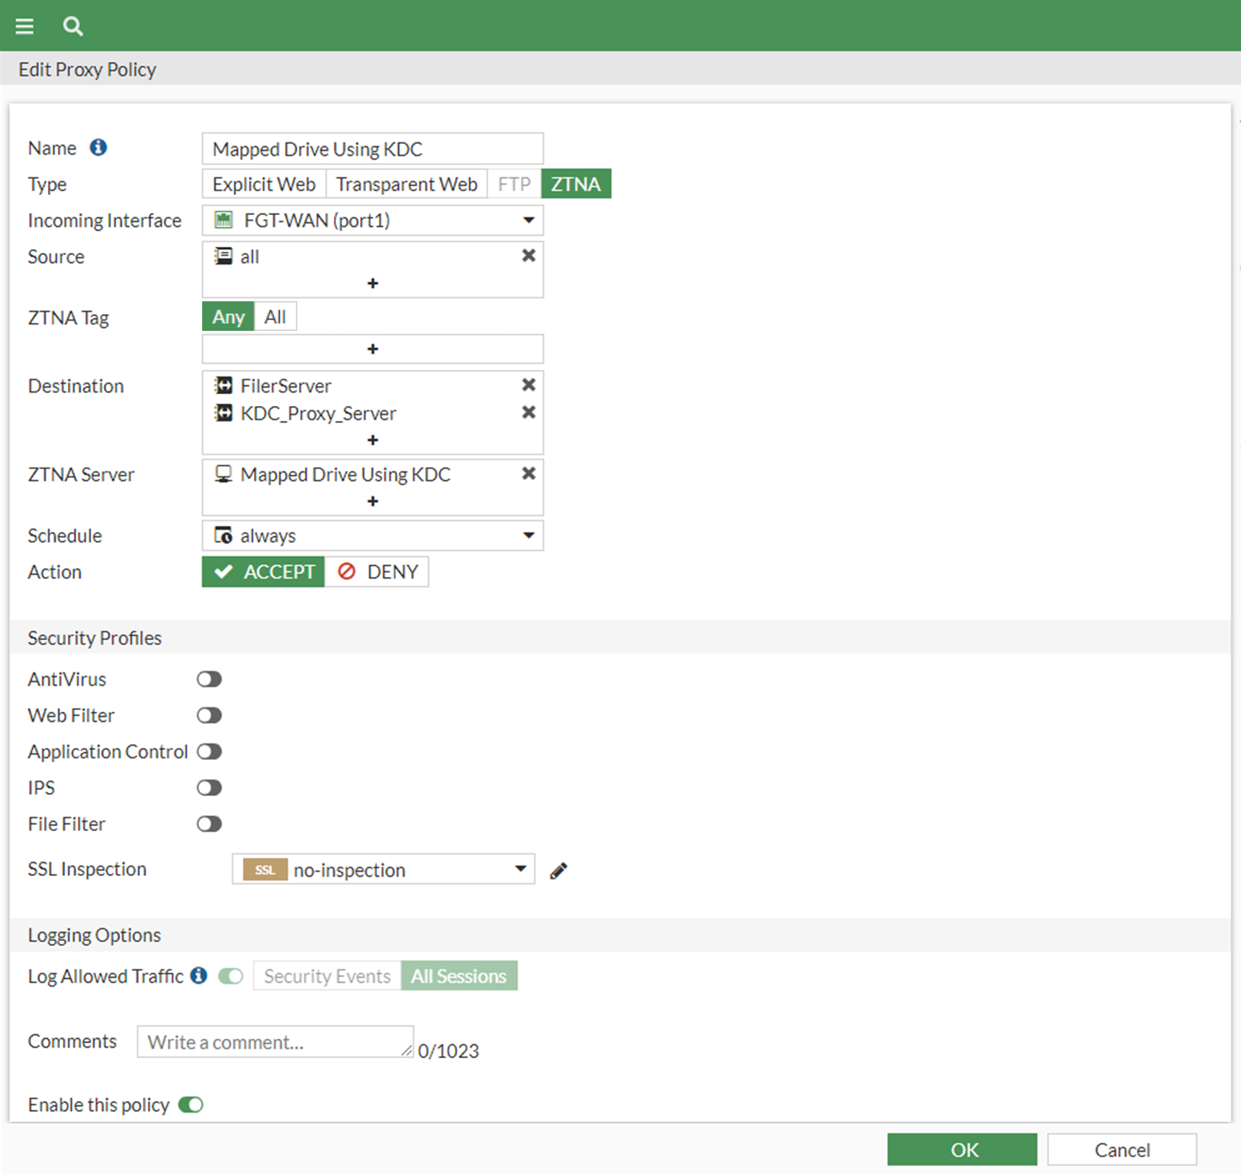
Task: Select Security Events logging mode
Action: (x=326, y=975)
